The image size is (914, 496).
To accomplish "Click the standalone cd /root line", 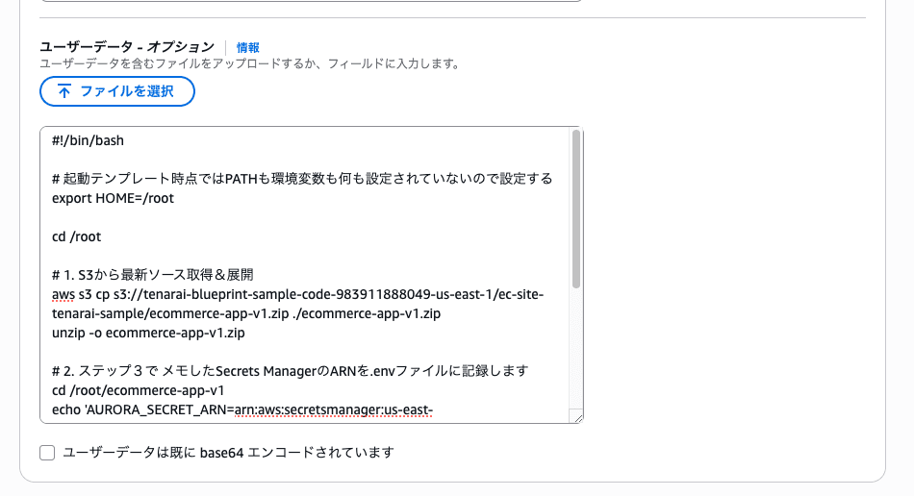I will (x=77, y=236).
